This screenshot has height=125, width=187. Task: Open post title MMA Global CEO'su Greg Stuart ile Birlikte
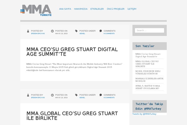tap(72, 116)
